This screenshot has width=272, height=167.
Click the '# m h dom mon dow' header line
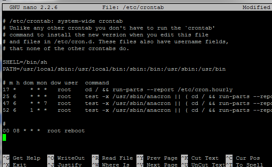point(56,83)
